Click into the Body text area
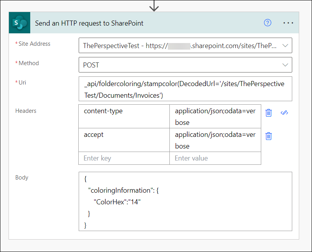 (185, 202)
